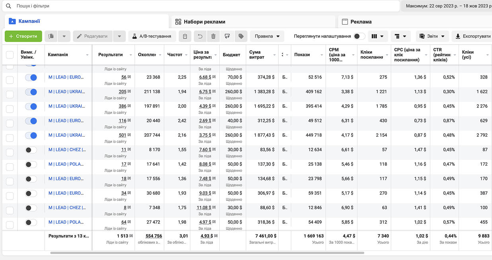Viewport: 492px width, 260px height.
Task: Check the select-all checkbox in the header
Action: coord(10,55)
